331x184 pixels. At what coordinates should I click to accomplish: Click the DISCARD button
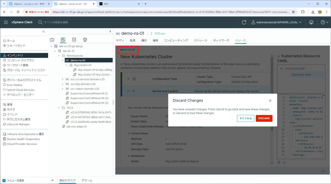click(x=264, y=118)
